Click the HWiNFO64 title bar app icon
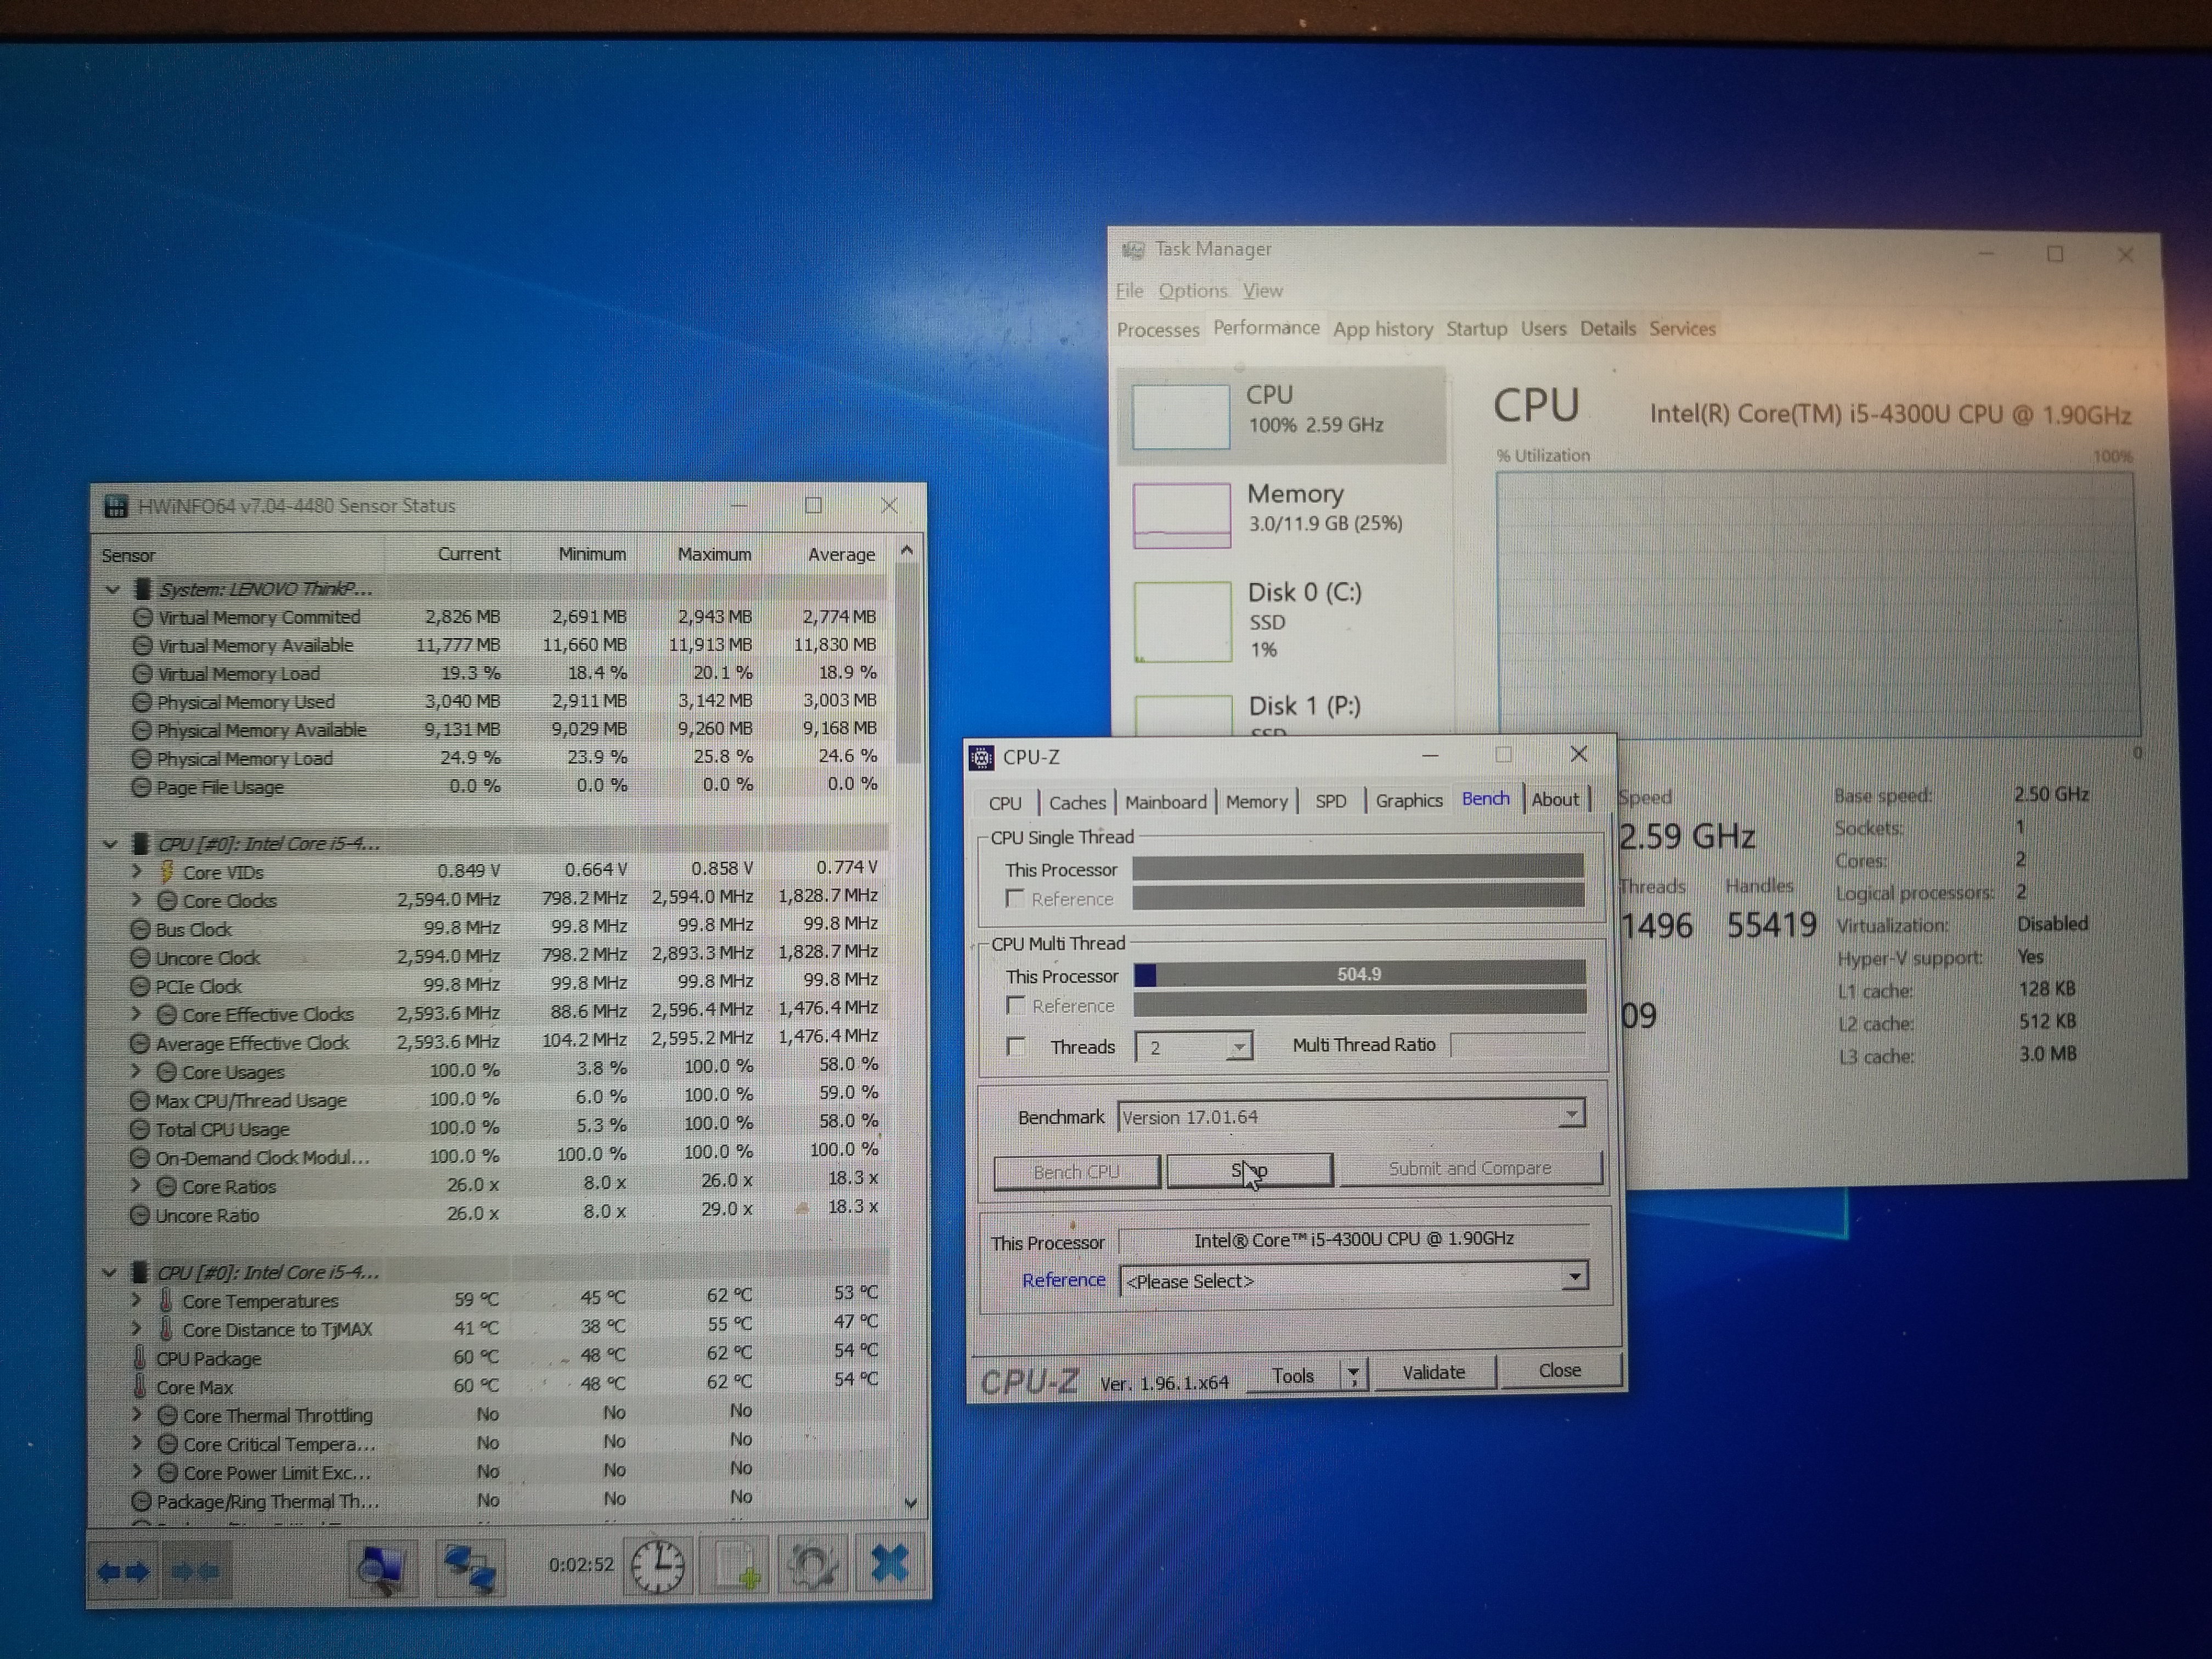The height and width of the screenshot is (1659, 2212). [x=116, y=507]
